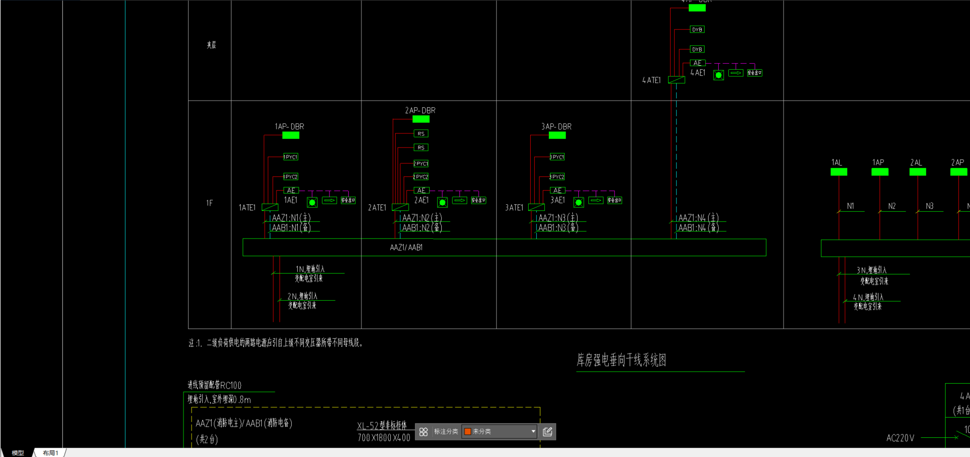Select the 3AP-DBR label
Viewport: 970px width, 457px height.
click(x=557, y=126)
